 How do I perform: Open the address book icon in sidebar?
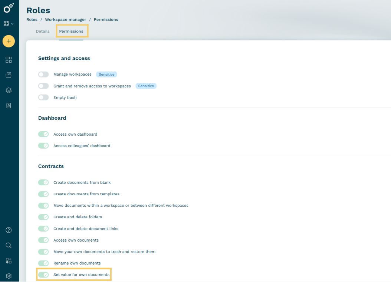(x=9, y=106)
